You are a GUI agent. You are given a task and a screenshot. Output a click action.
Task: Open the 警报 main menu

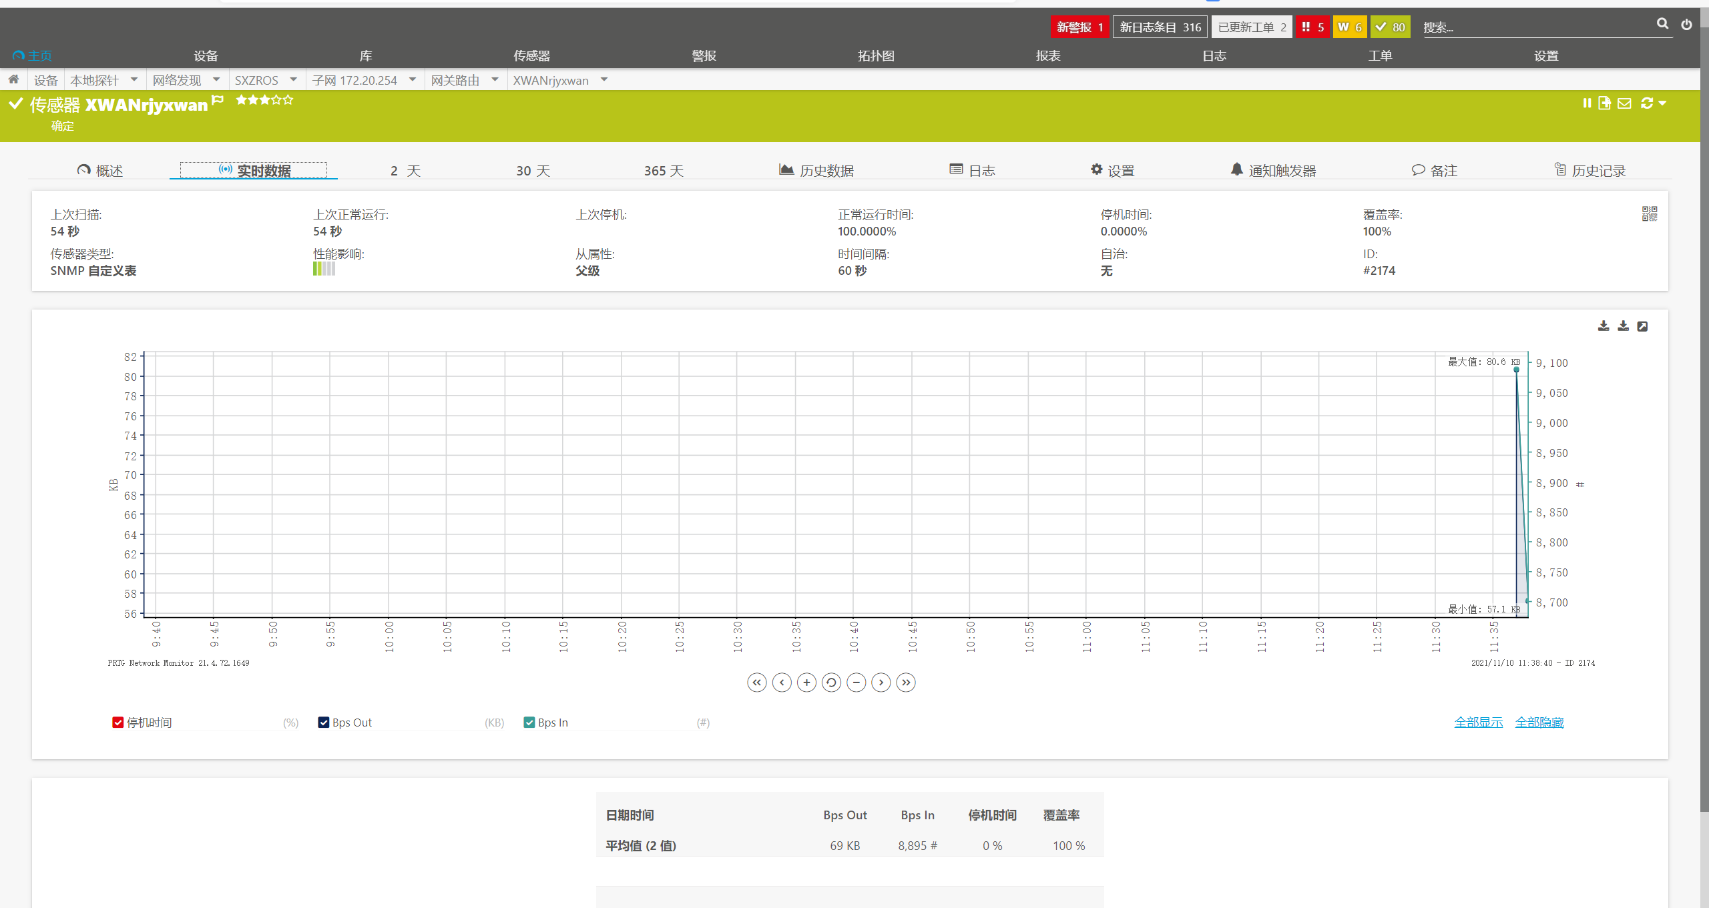704,56
